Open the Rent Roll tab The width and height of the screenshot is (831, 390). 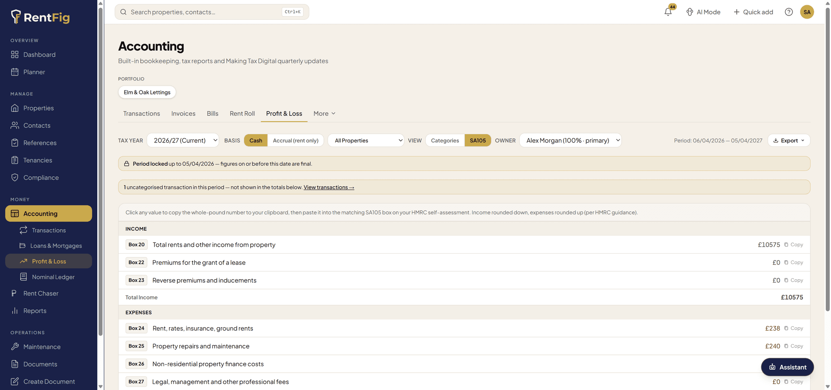click(242, 113)
